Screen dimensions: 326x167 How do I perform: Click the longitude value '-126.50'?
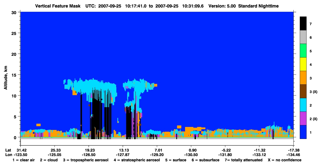coord(89,154)
